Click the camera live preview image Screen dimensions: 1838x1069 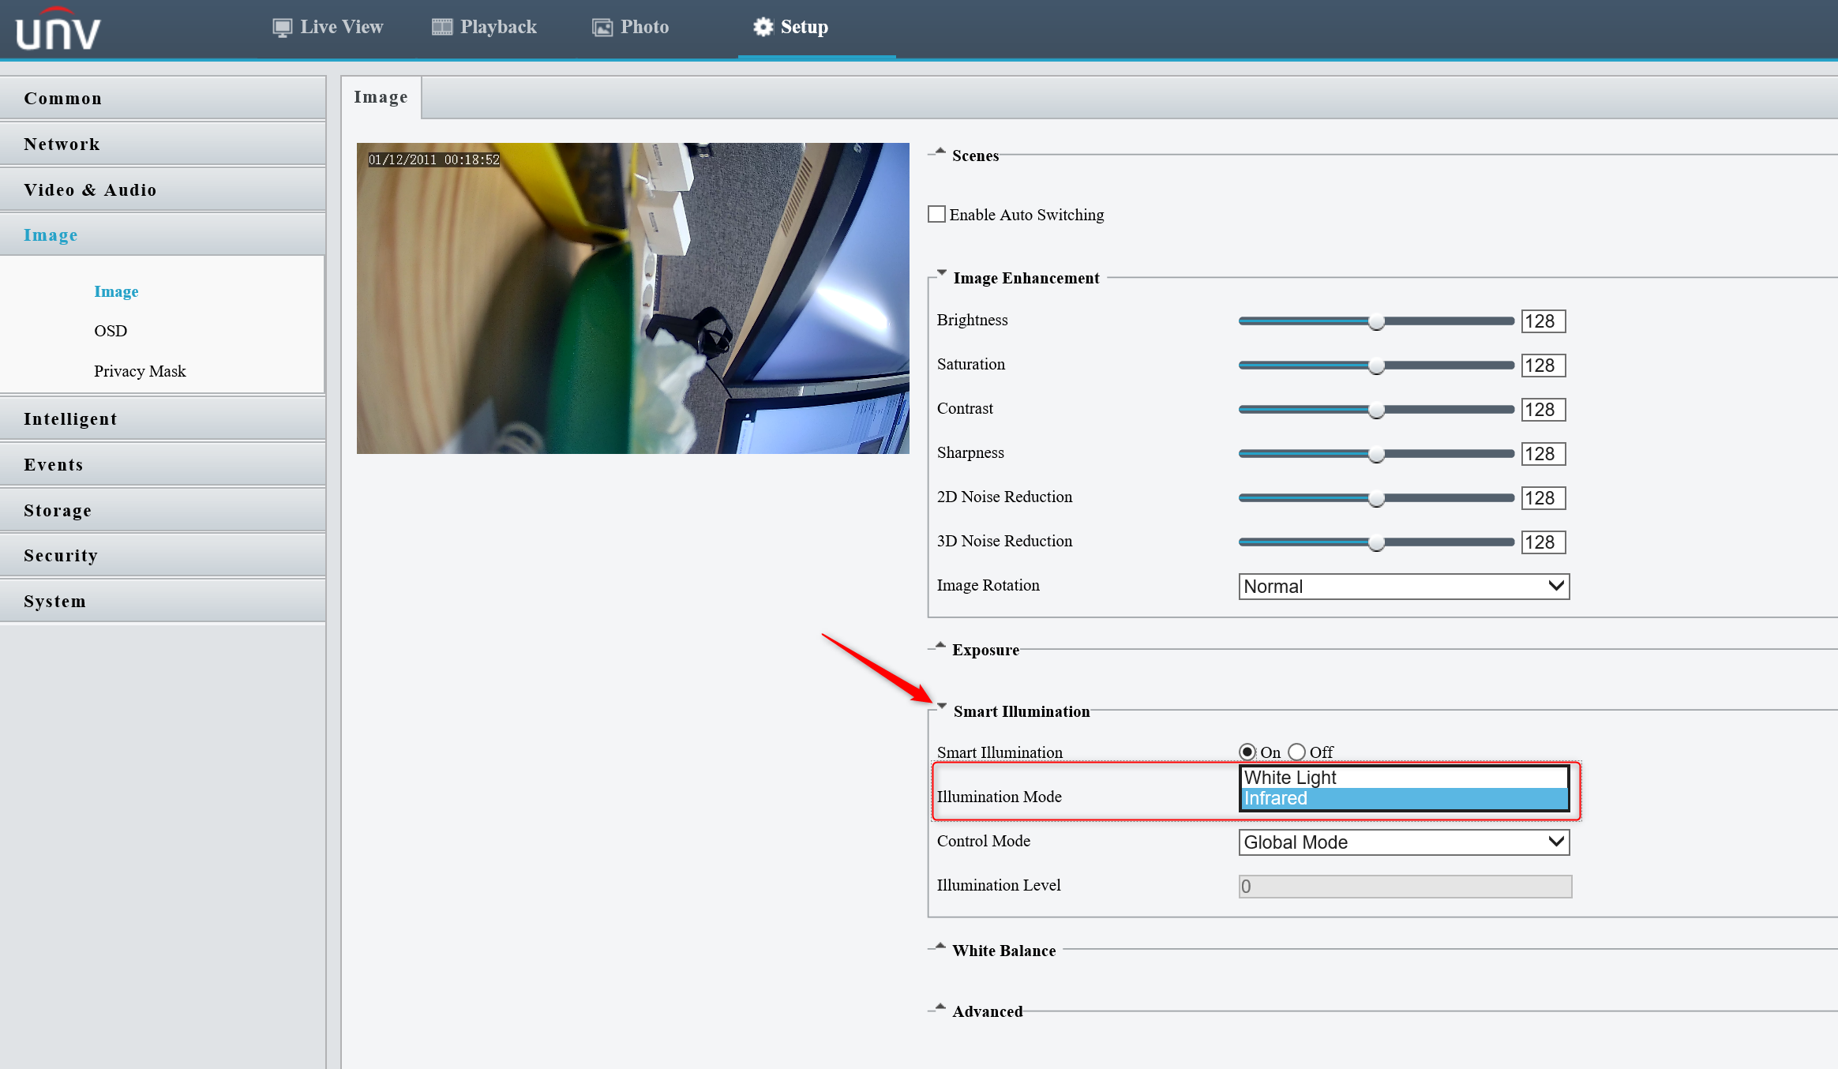coord(633,298)
